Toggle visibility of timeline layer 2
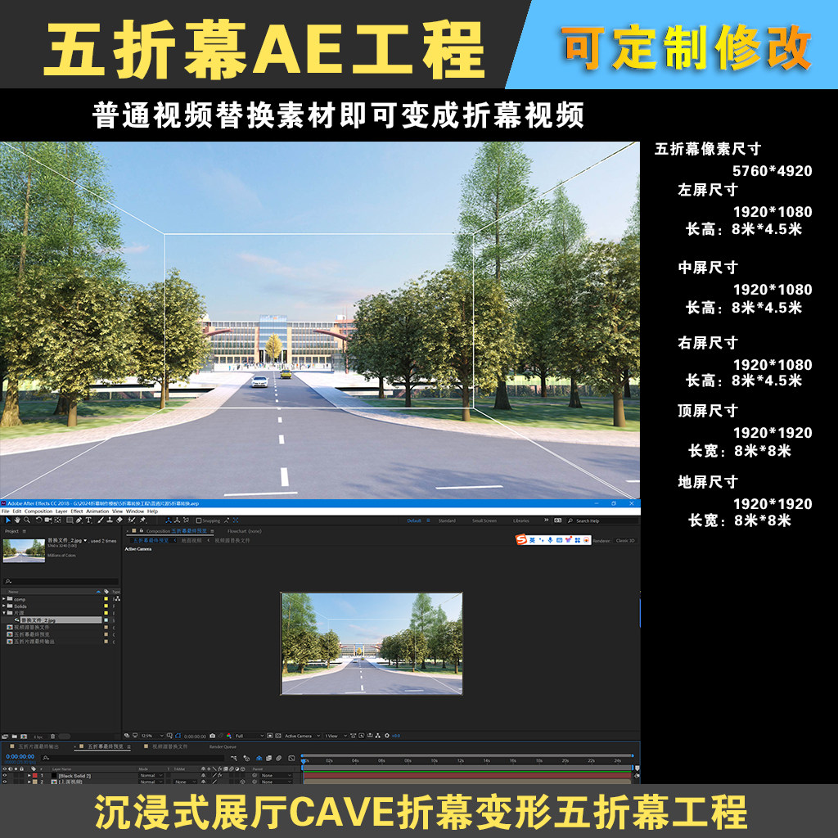Viewport: 838px width, 838px height. pos(5,782)
